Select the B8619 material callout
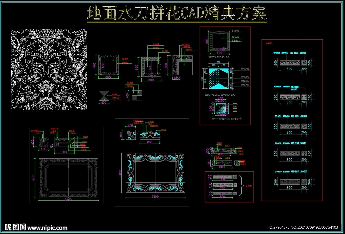The height and width of the screenshot is (234, 345). pyautogui.click(x=245, y=77)
